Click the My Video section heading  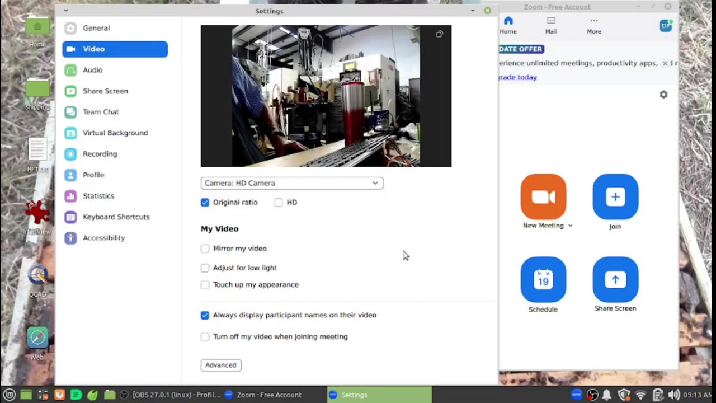(219, 228)
